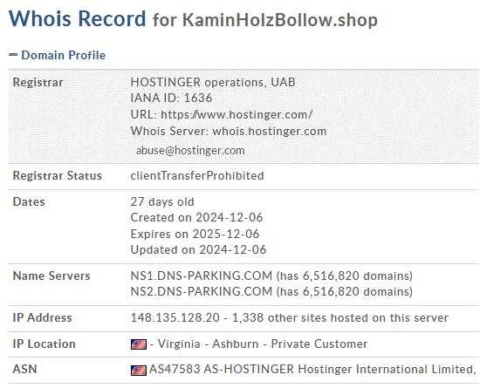Click the KaminHolzBollow.shop domain name in title
Image resolution: width=480 pixels, height=388 pixels.
pyautogui.click(x=280, y=20)
